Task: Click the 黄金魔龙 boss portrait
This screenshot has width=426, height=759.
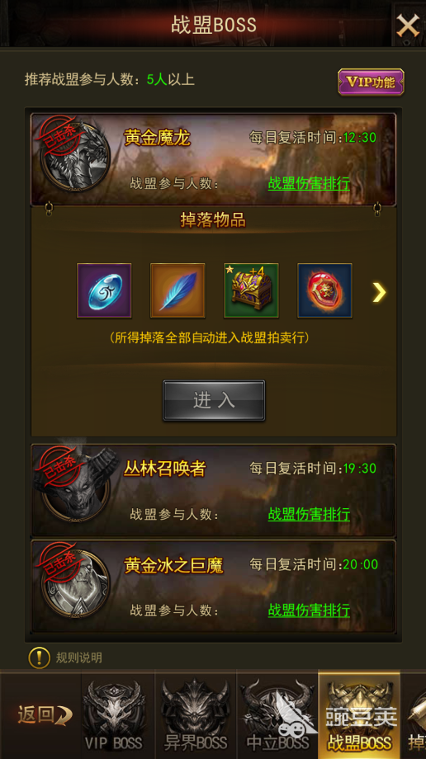Action: pos(74,158)
